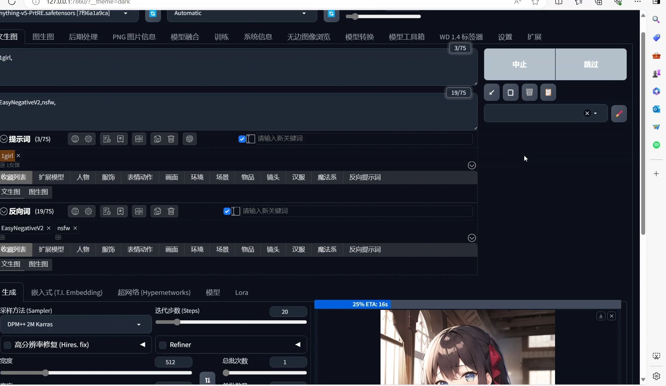This screenshot has height=386, width=666.
Task: Adjust the 迭代步数 (Steps) slider
Action: [231, 322]
